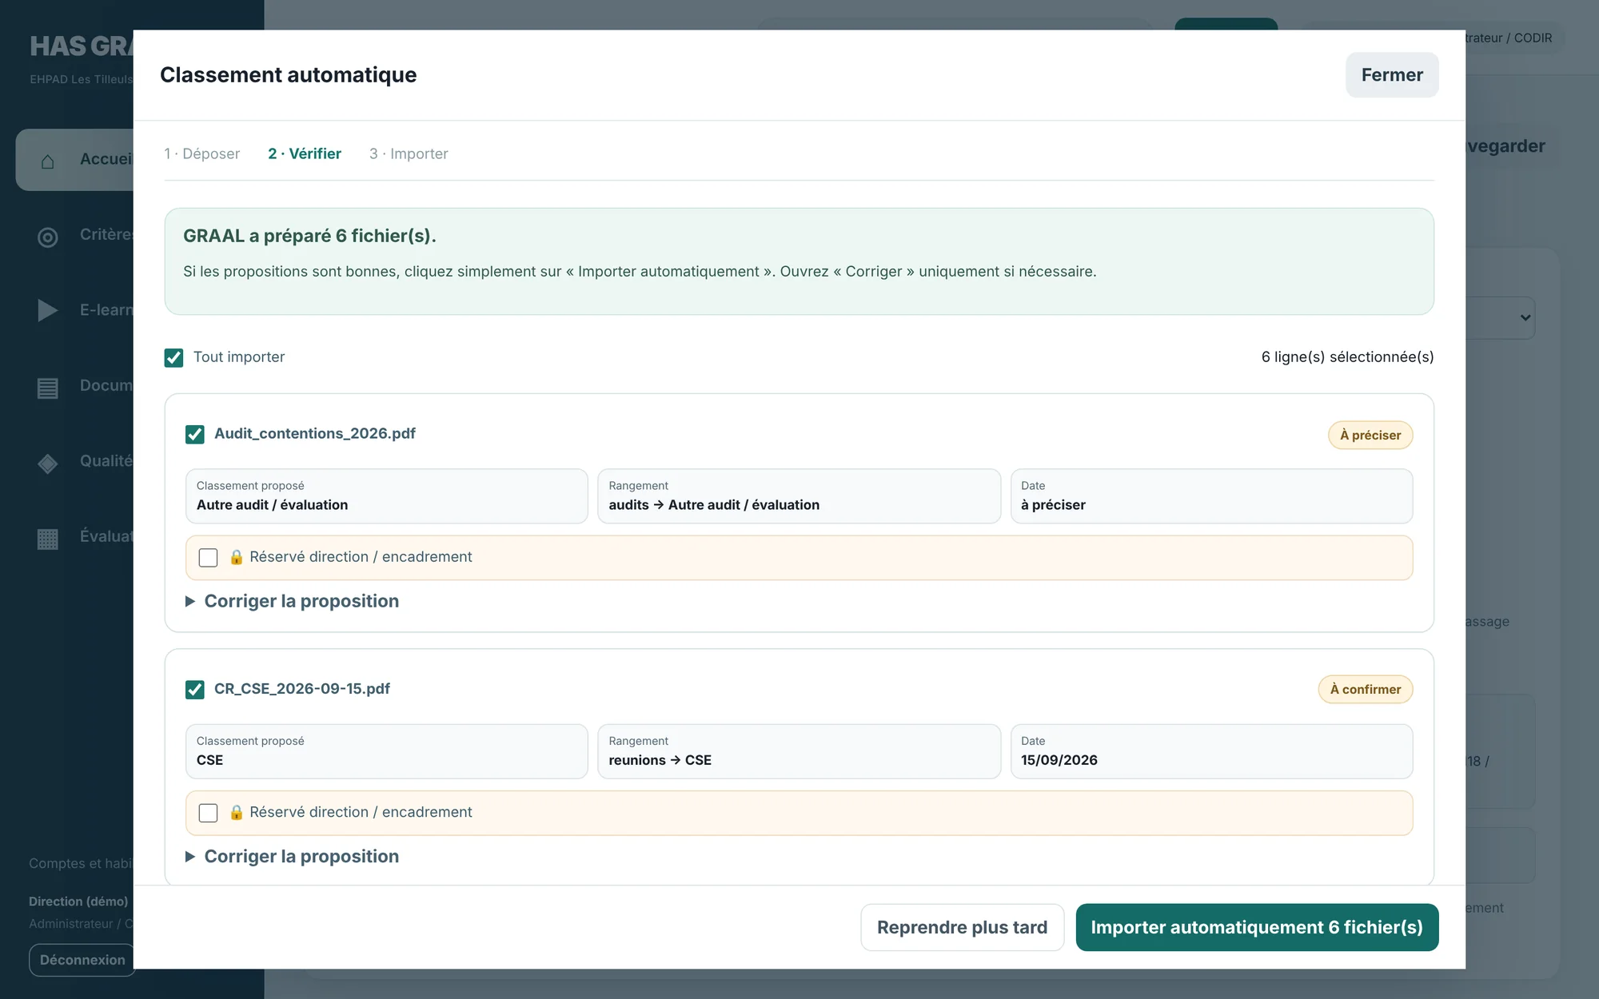Close the dialog with Fermer

(x=1392, y=75)
